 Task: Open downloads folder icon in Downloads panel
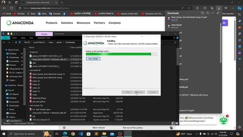pyautogui.click(x=202, y=13)
